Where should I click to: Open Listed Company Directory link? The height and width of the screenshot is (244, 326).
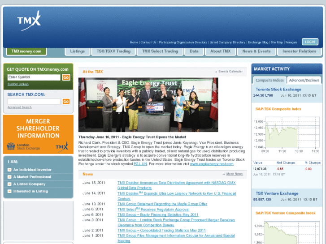pyautogui.click(x=227, y=43)
